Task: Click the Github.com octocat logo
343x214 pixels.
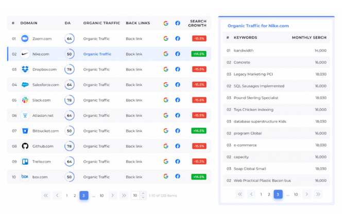Action: [x=25, y=146]
